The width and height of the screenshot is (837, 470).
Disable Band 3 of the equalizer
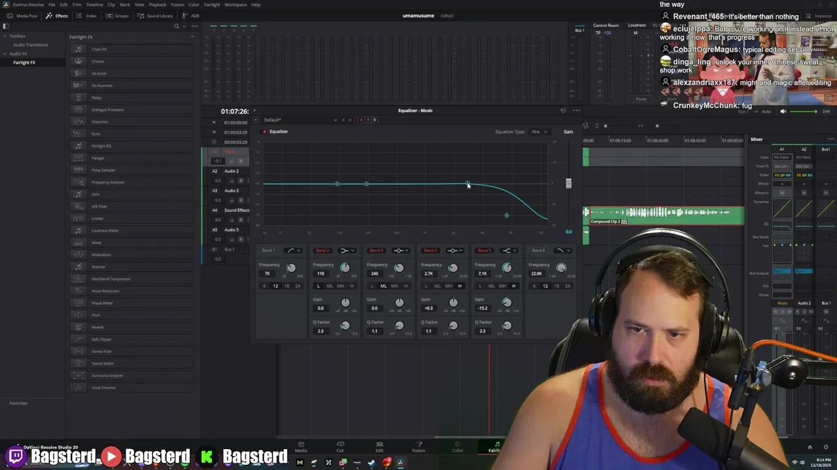tap(376, 251)
